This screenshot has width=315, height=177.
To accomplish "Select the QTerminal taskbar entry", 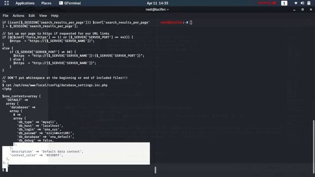I will (70, 3).
